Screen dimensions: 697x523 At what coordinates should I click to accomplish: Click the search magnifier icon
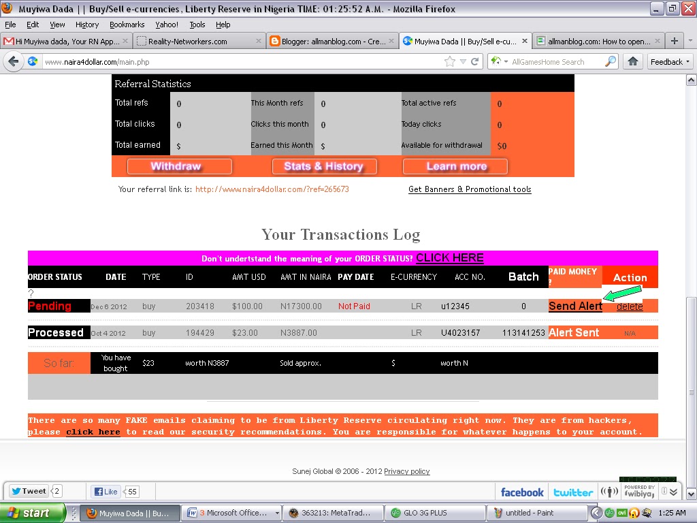pyautogui.click(x=611, y=61)
